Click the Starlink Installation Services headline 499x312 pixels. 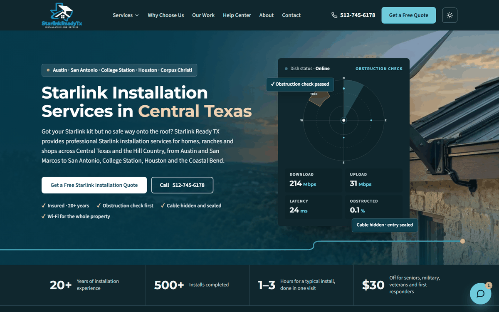pyautogui.click(x=147, y=102)
